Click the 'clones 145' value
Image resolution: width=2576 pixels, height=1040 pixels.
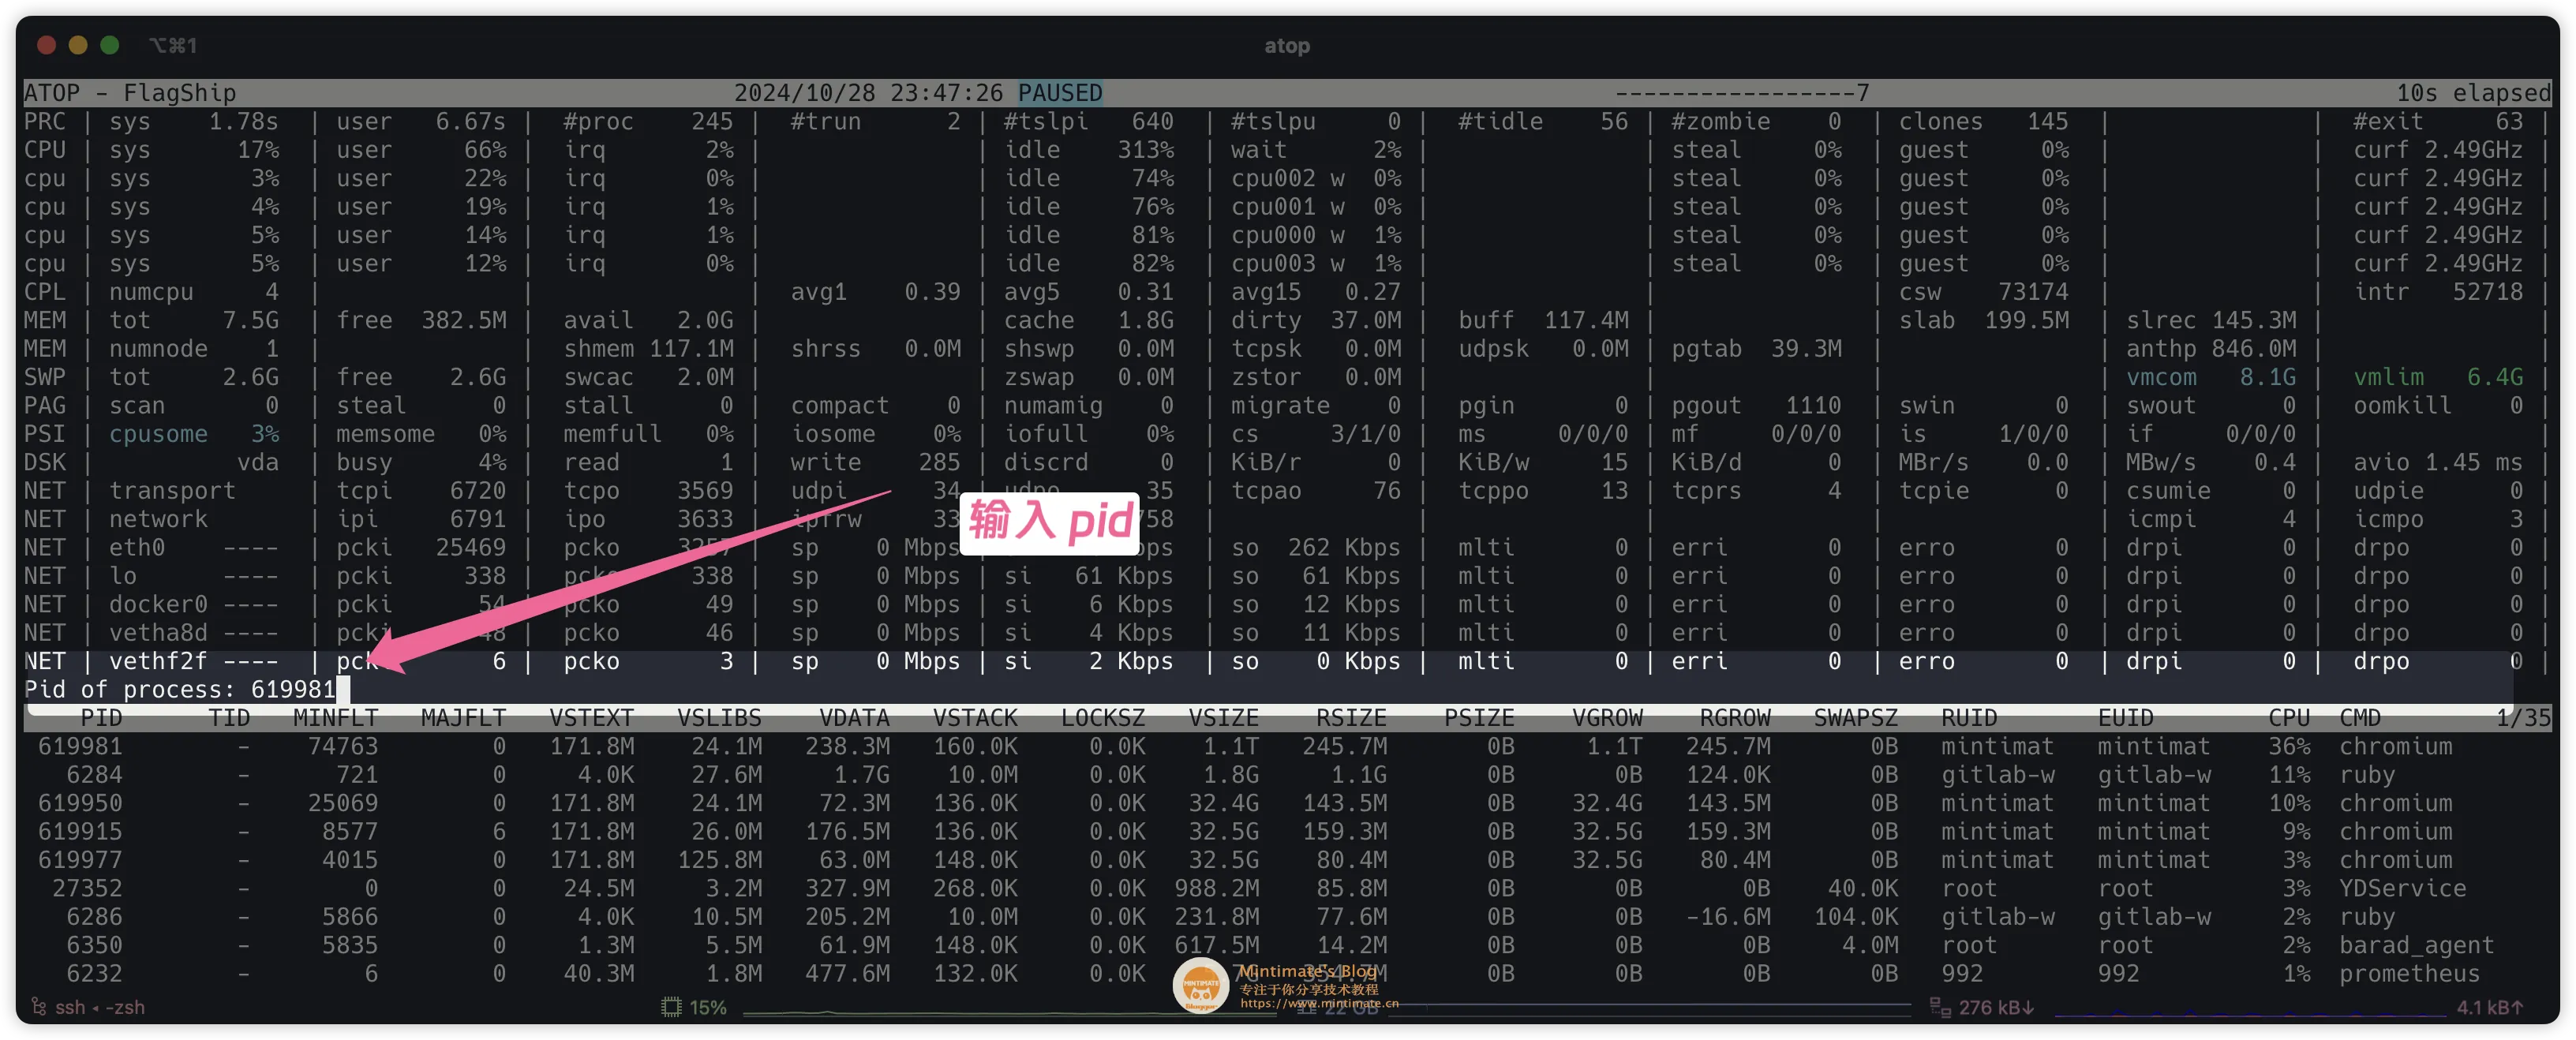coord(1983,122)
